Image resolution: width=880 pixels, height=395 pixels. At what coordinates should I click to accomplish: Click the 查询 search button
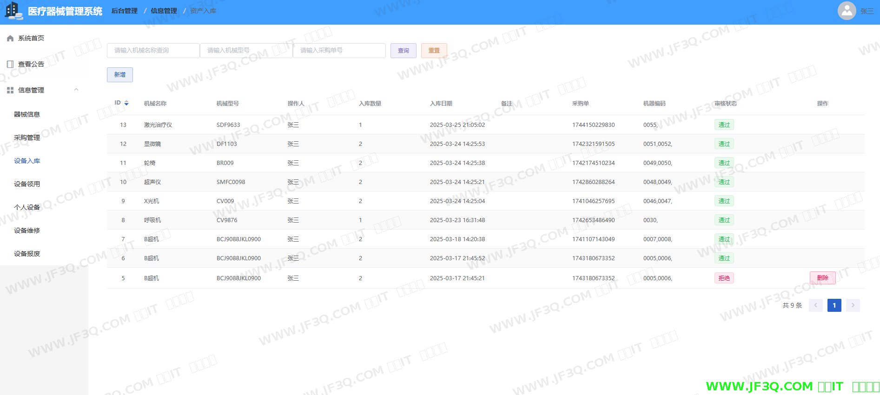pos(403,51)
